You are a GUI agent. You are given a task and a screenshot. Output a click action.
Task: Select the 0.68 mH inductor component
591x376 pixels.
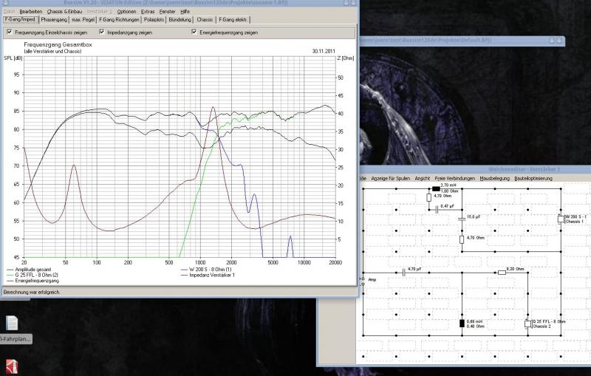(x=462, y=323)
